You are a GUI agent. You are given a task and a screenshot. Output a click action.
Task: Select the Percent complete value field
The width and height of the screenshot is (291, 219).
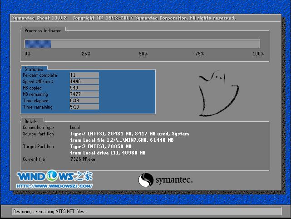click(x=84, y=75)
